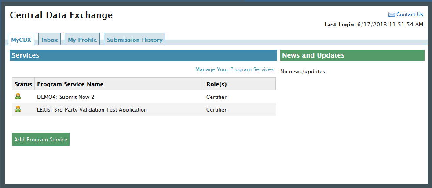The height and width of the screenshot is (188, 432).
Task: View the Submission History tab
Action: pos(135,39)
